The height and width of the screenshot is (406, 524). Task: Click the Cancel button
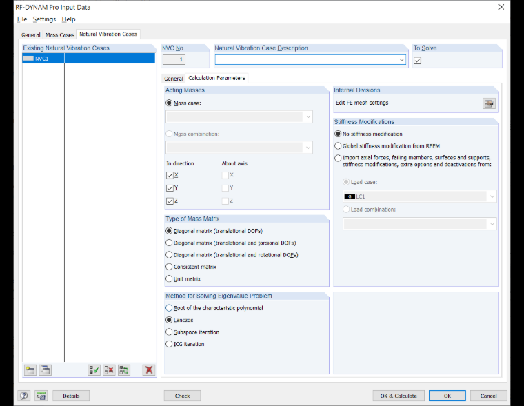pyautogui.click(x=489, y=396)
